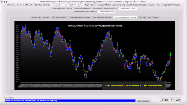Click the AroniSmart logo
Screen dimensions: 187x105
point(170,100)
